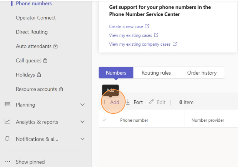Screen dimensions: 238x167
Task: Select Direct Routing in the sidebar
Action: (32, 32)
